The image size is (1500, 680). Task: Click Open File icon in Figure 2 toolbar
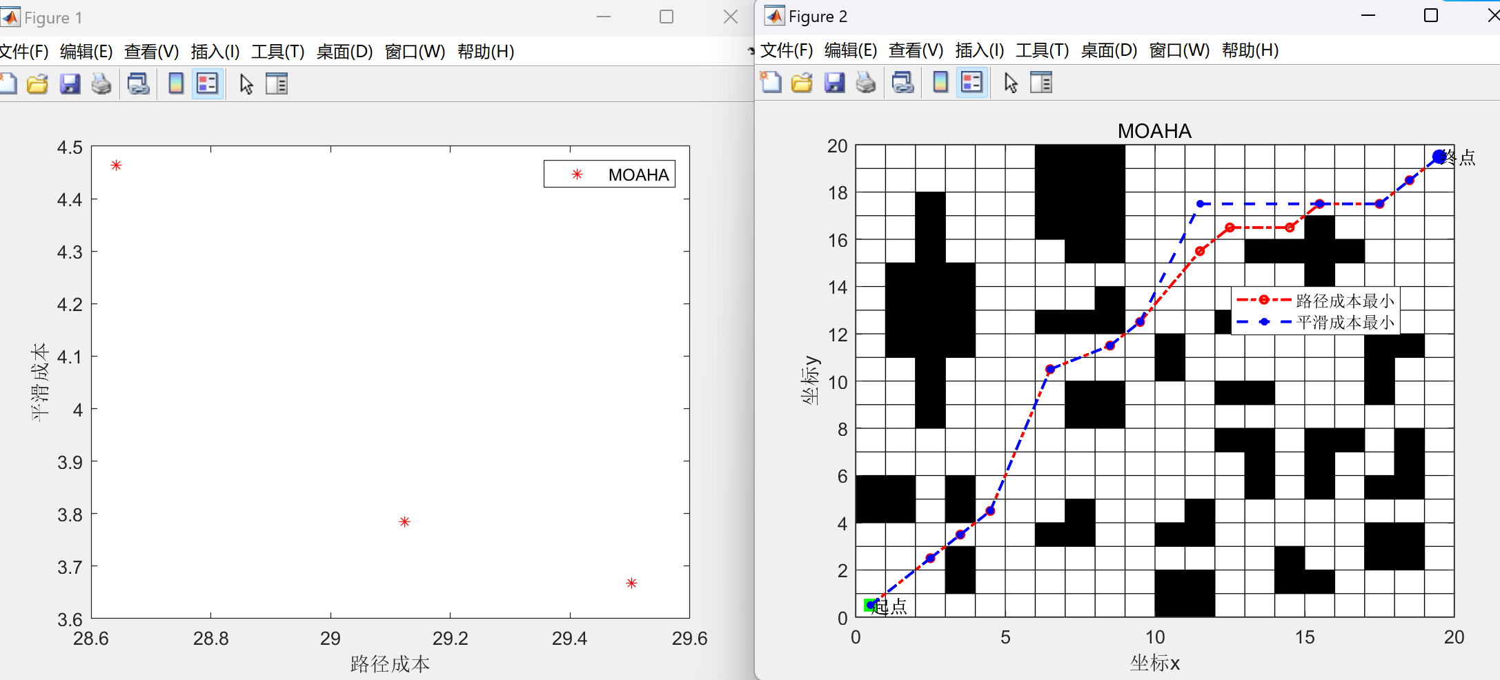pos(802,83)
